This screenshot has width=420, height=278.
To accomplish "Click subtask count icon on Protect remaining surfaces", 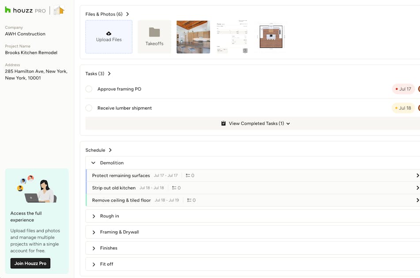I will tap(188, 176).
